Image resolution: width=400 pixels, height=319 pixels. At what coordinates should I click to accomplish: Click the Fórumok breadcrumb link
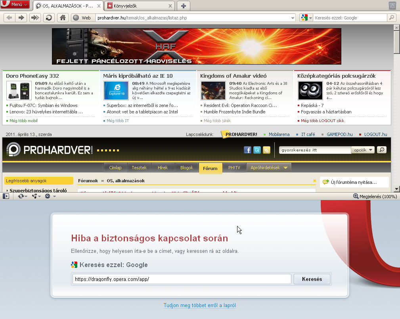(x=88, y=181)
